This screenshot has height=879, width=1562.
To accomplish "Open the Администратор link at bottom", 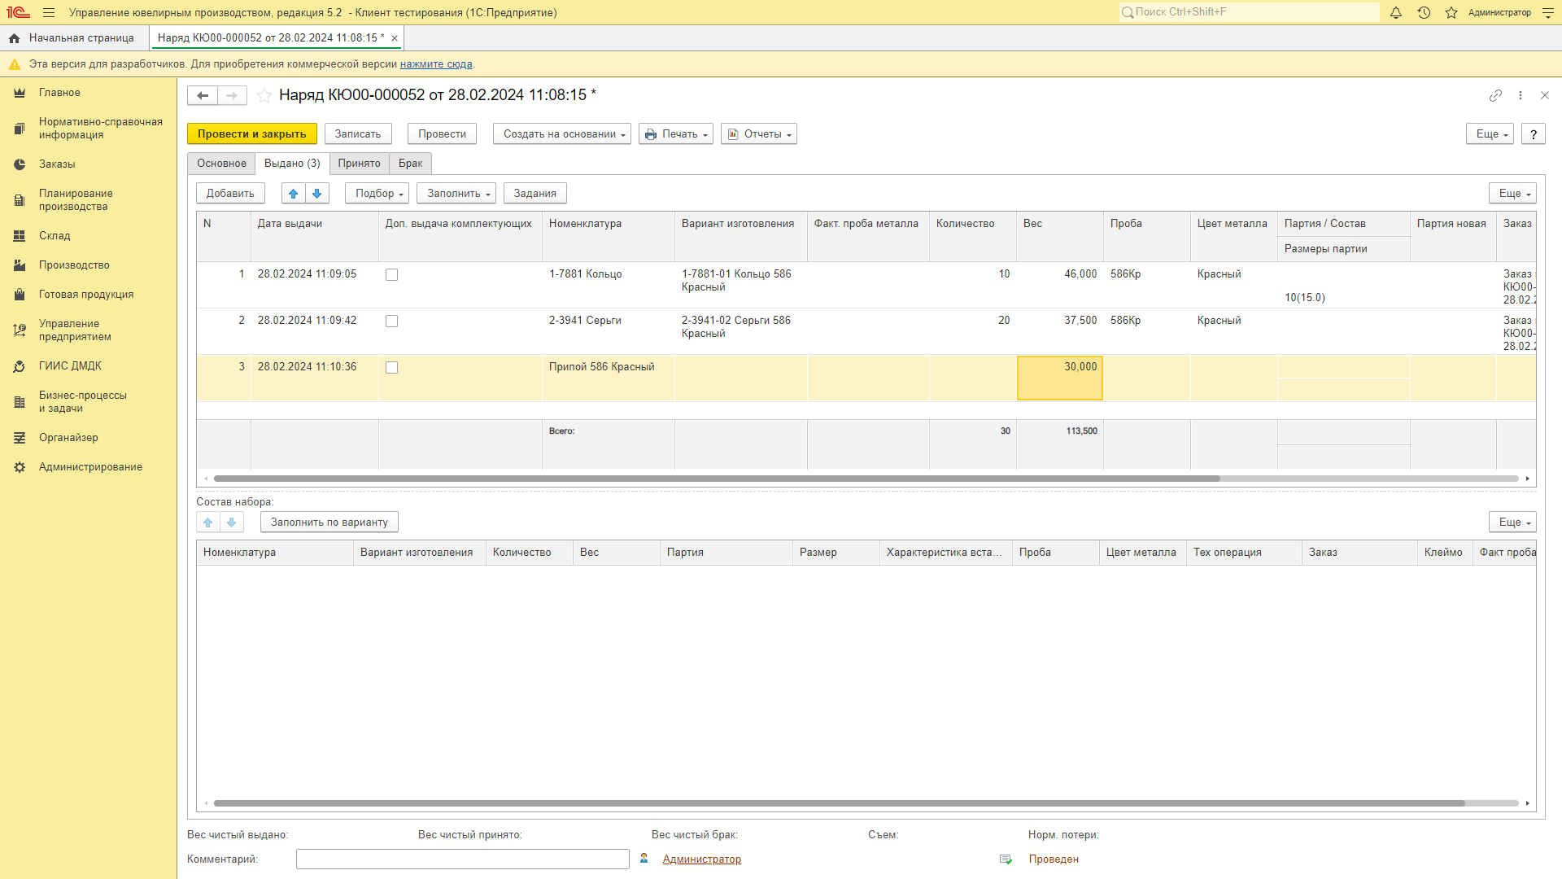I will [702, 859].
